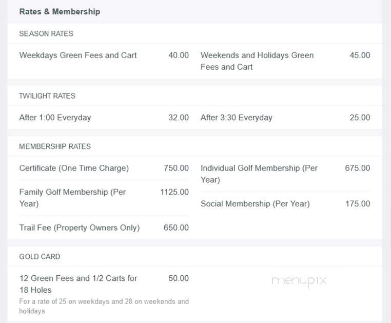Click Certificate (One Time Charge) item
Image resolution: width=391 pixels, height=323 pixels.
point(74,168)
